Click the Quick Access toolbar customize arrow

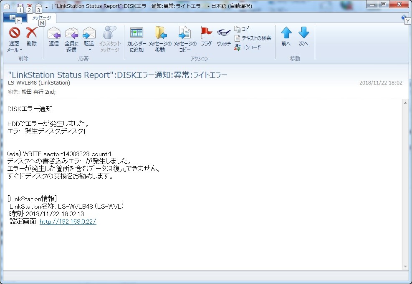click(46, 7)
